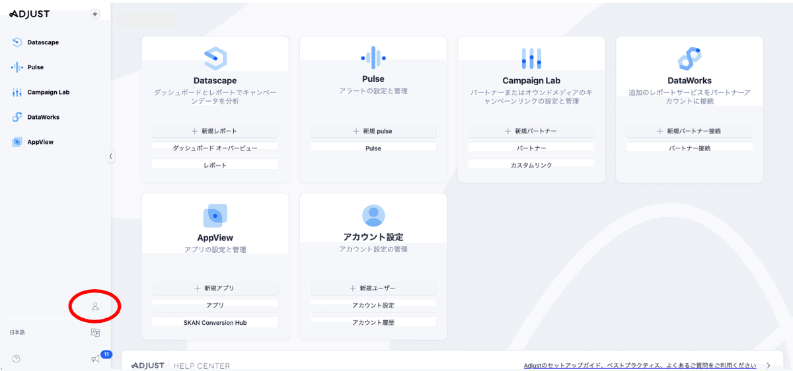Open Campaign Lab from the sidebar icon
Screen dimensions: 793x371
[x=17, y=92]
